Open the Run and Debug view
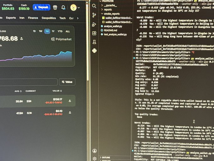This screenshot has width=214, height=161. 94,24
